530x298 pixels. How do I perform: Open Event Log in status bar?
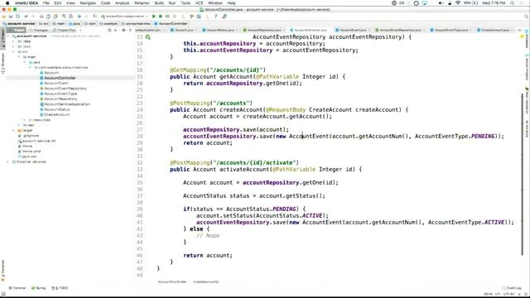pos(512,288)
